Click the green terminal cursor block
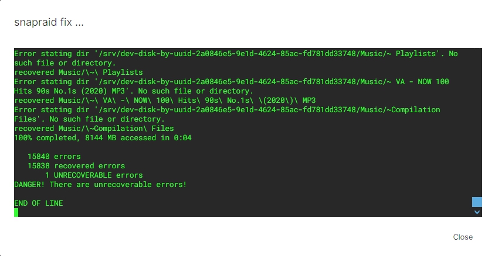Screen dimensions: 495x256 tap(16, 212)
